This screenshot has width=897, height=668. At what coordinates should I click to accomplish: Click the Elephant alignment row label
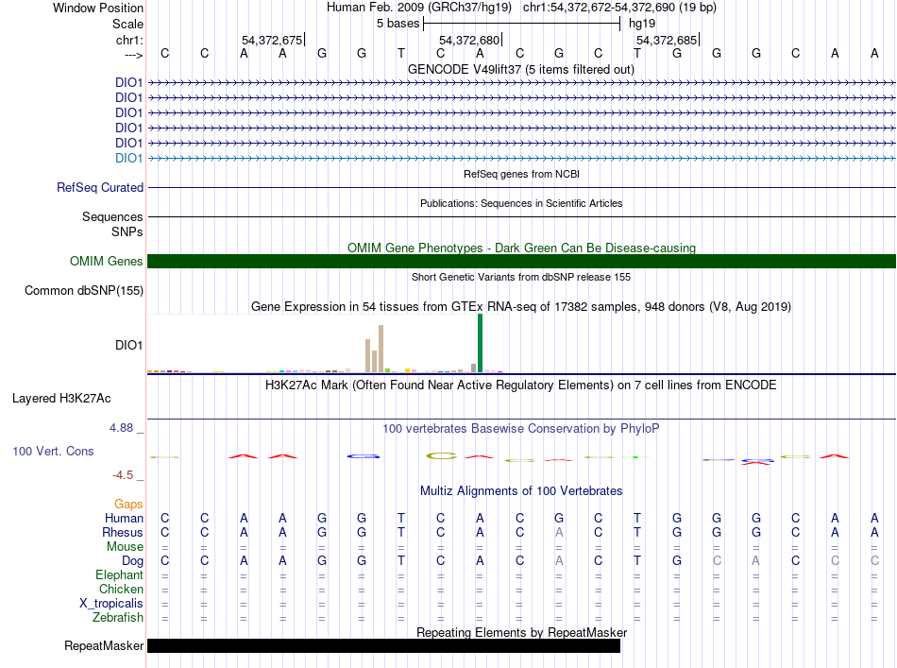119,574
